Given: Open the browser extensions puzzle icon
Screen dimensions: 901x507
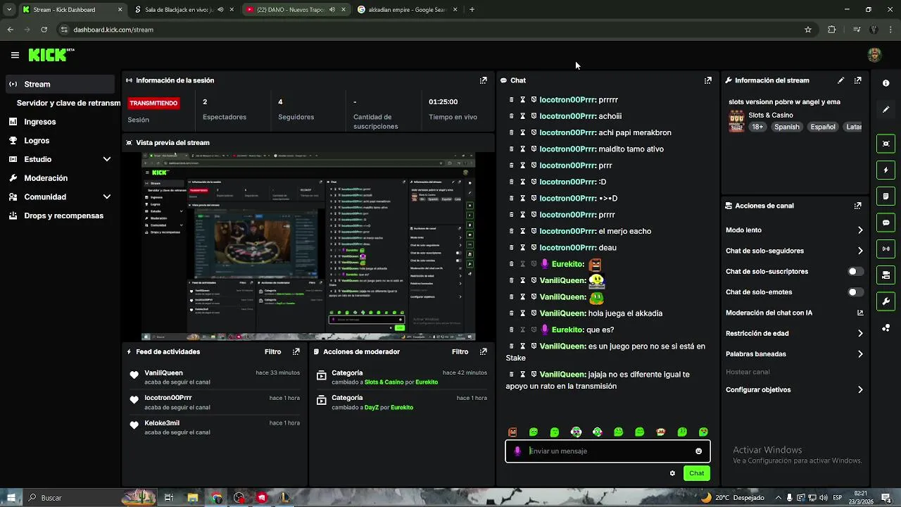Looking at the screenshot, I should [832, 30].
